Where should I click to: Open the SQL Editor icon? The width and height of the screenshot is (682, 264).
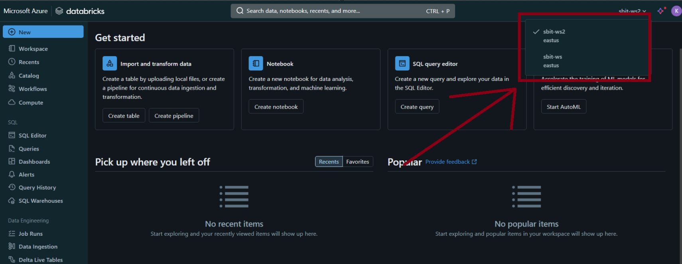(x=12, y=135)
